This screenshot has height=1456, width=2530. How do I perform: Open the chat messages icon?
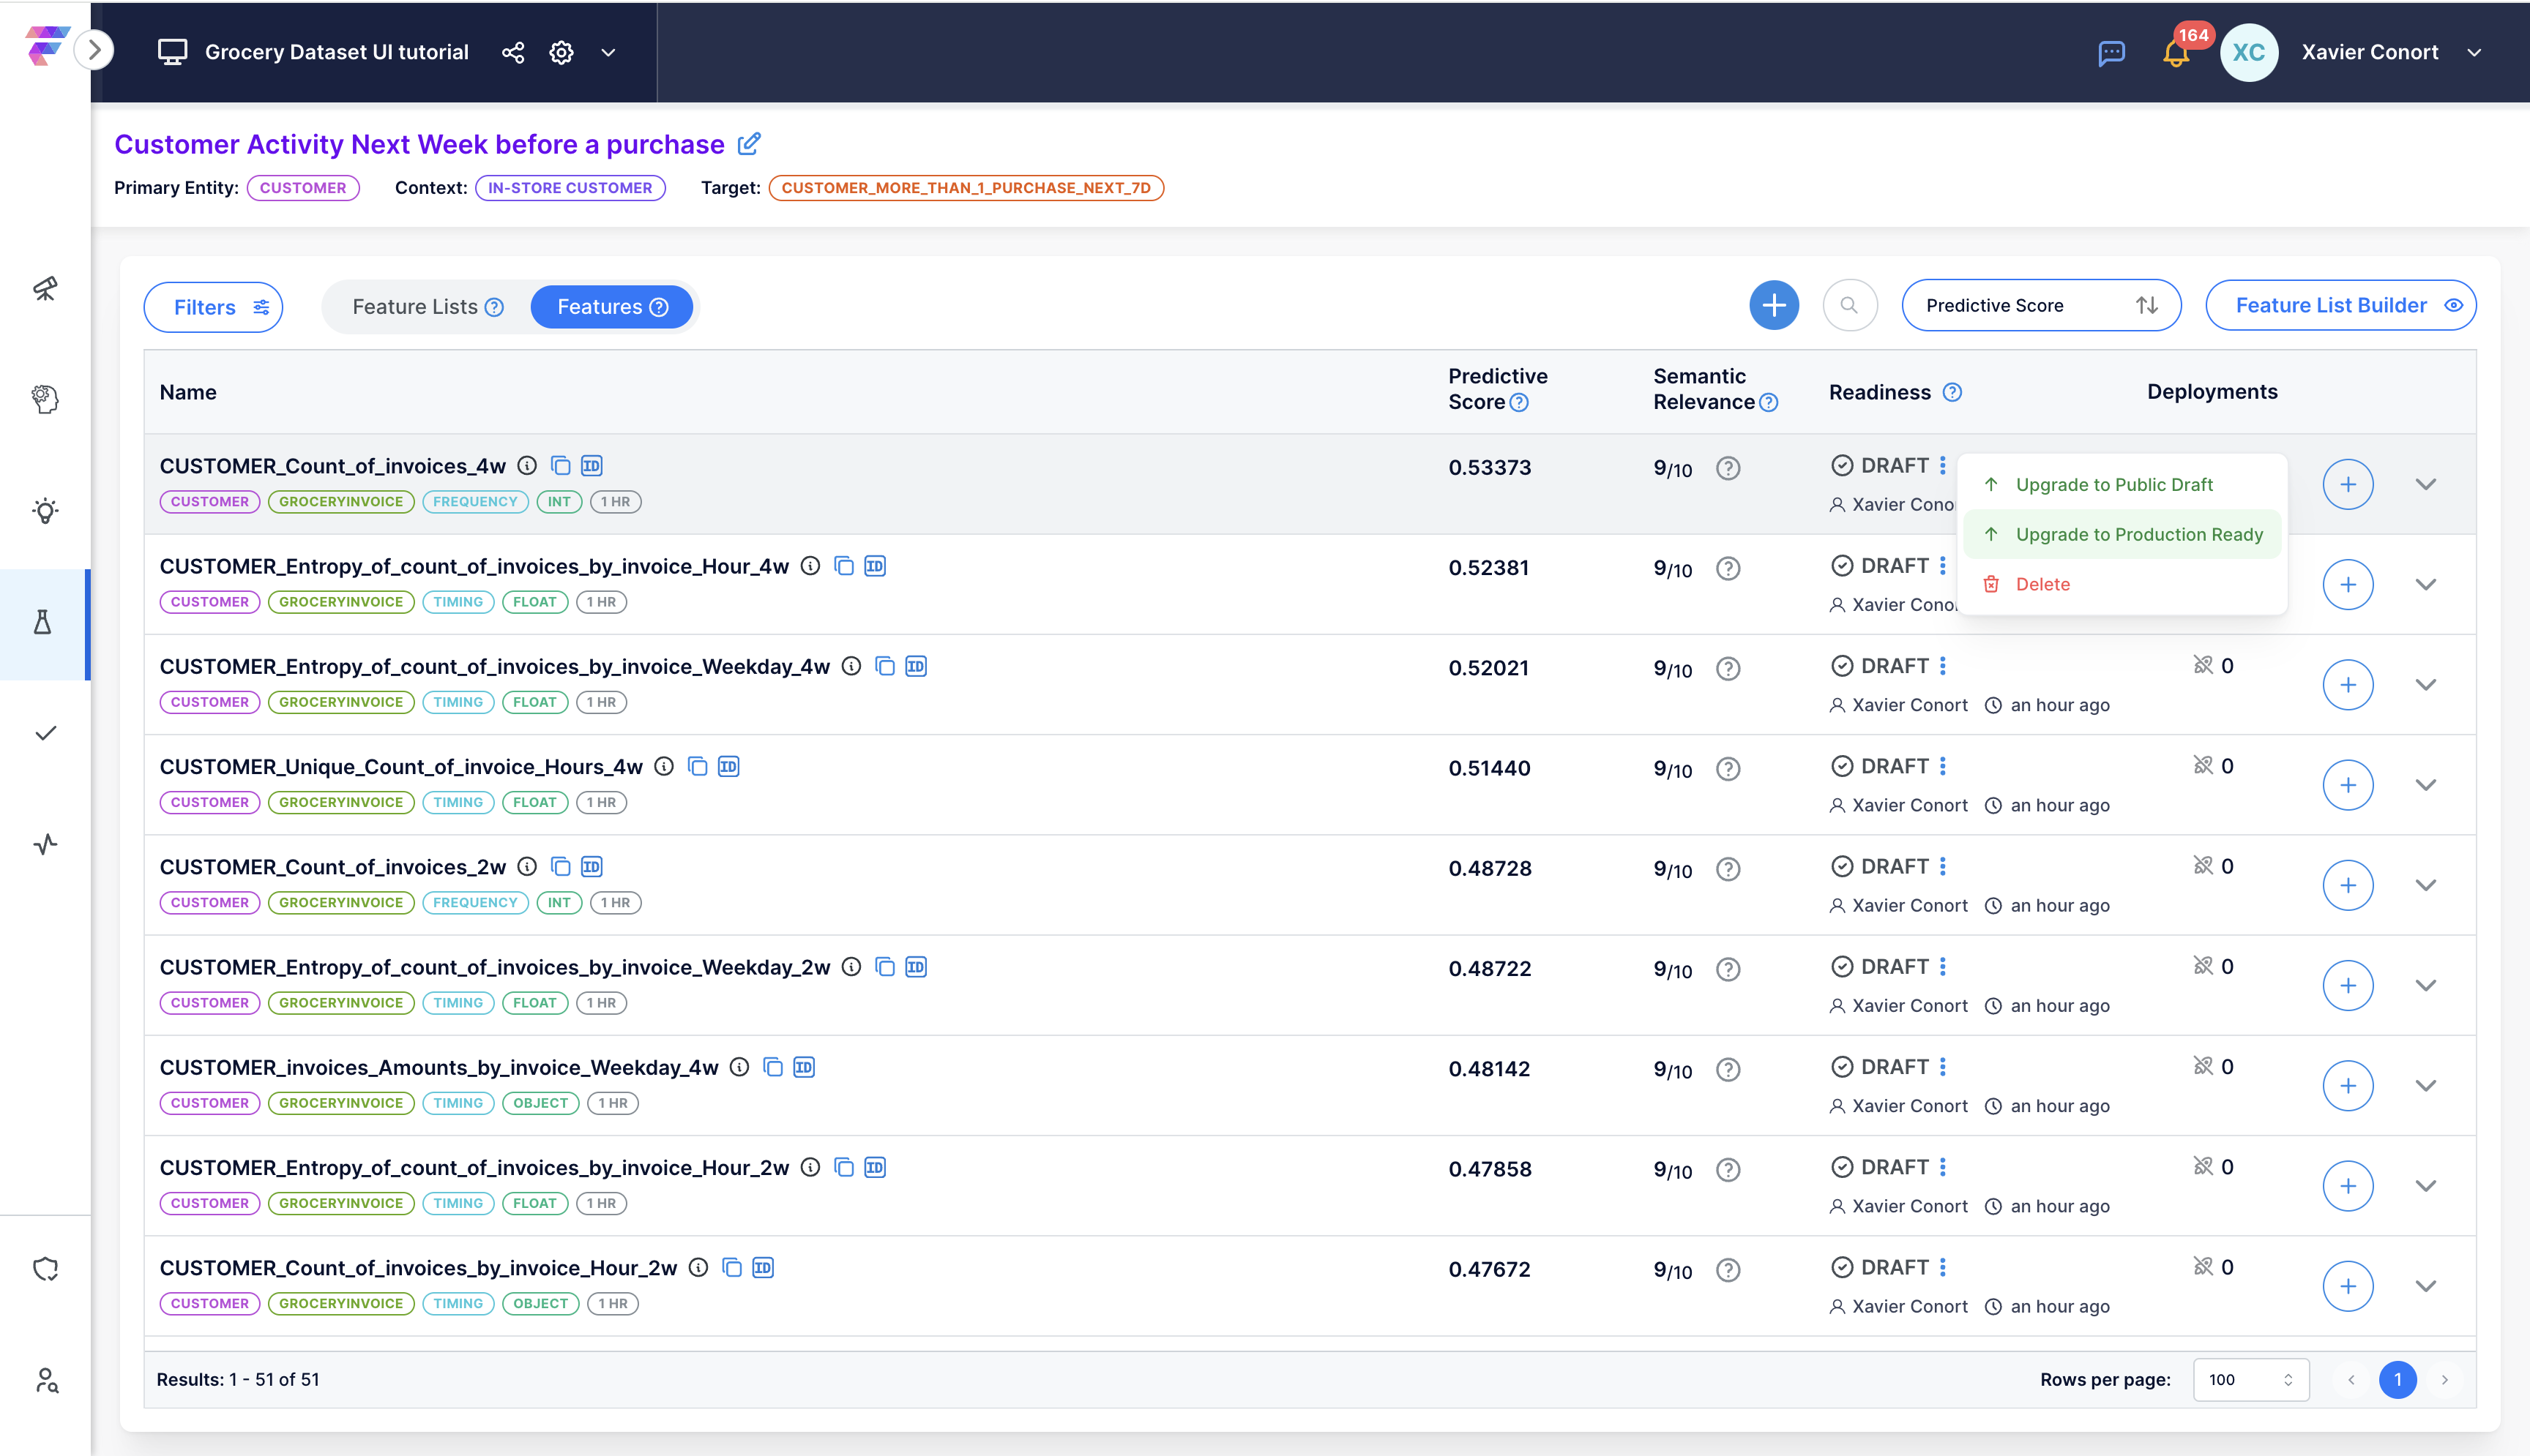[2111, 53]
